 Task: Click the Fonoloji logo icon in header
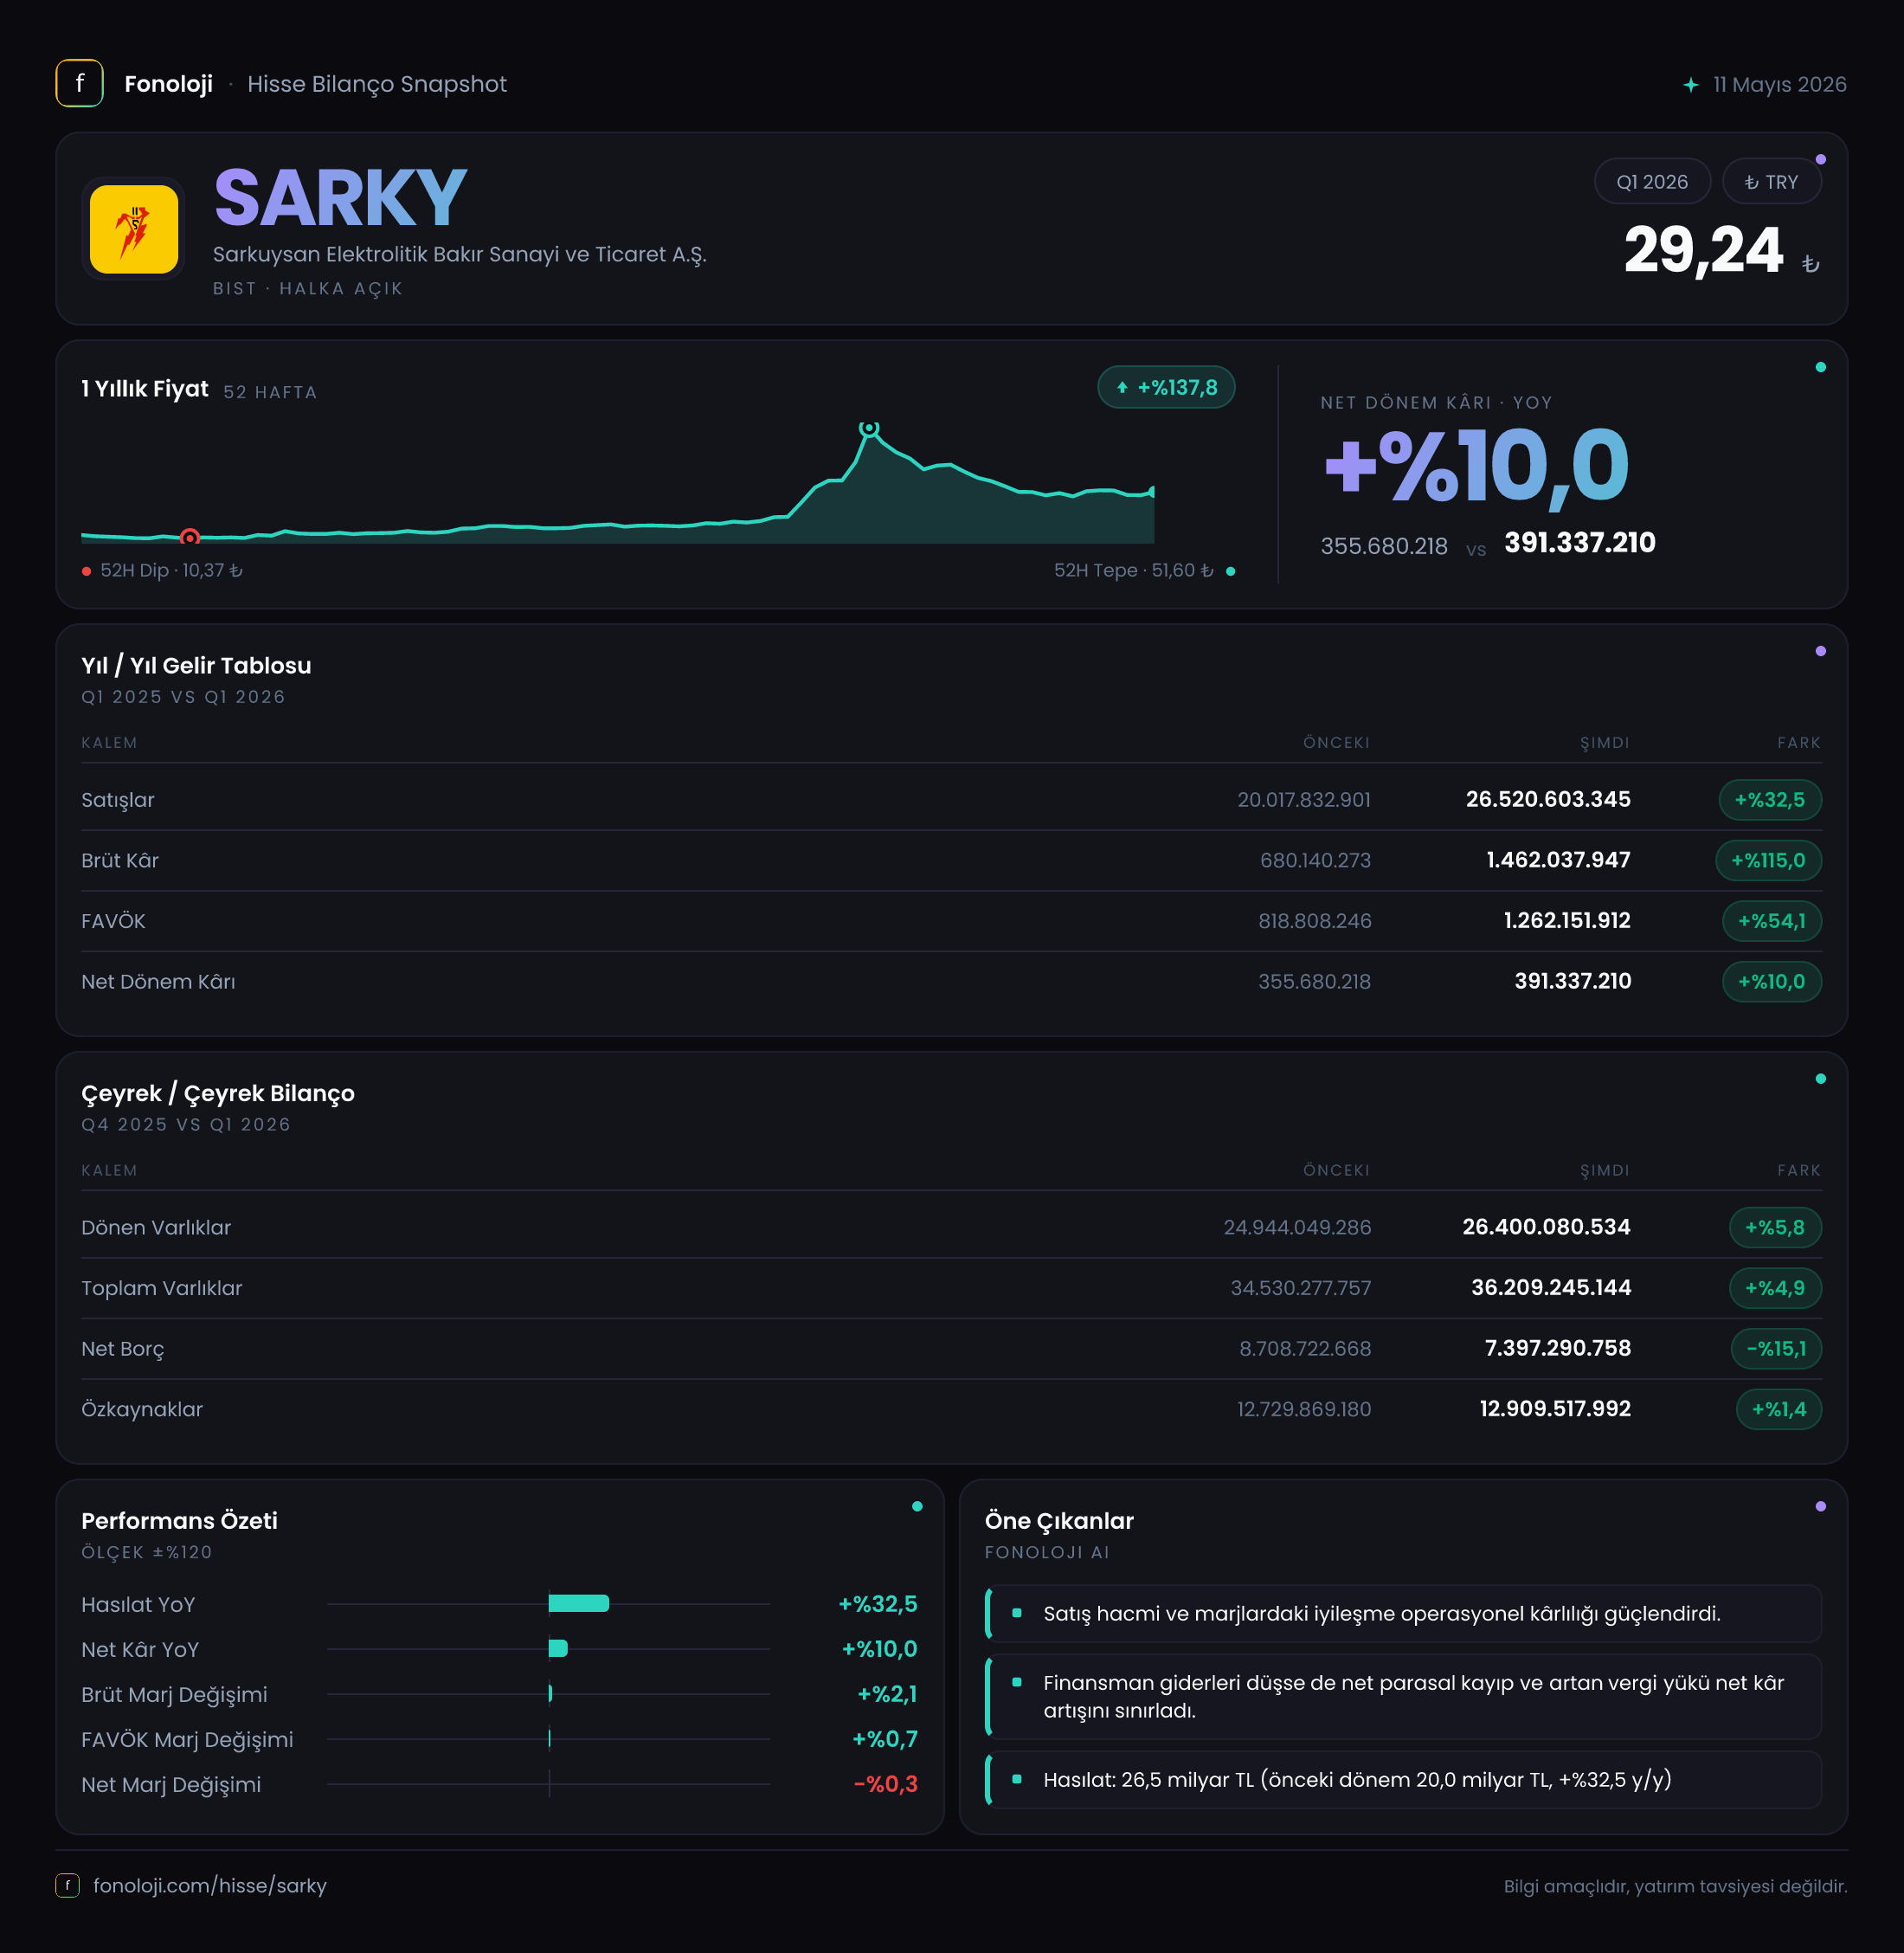[x=79, y=83]
